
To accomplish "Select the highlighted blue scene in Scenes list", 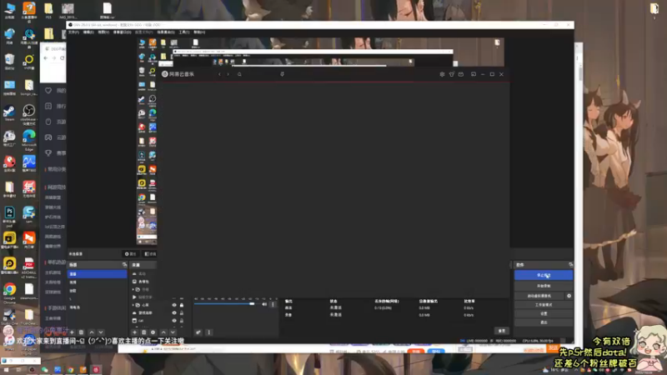I will [x=97, y=274].
